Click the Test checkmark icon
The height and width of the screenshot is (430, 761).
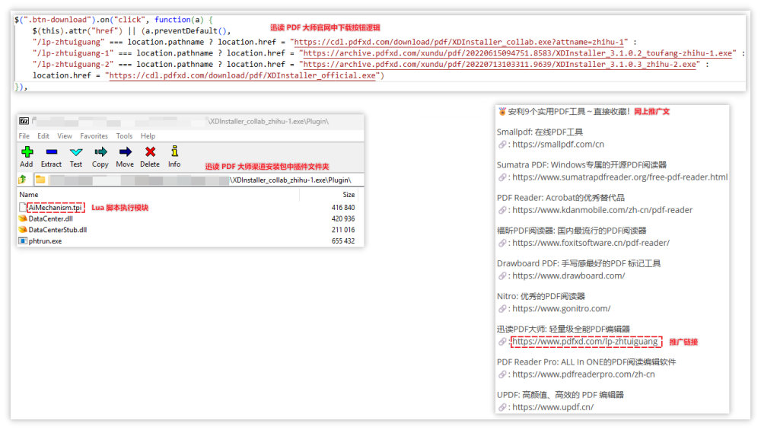pyautogui.click(x=76, y=152)
